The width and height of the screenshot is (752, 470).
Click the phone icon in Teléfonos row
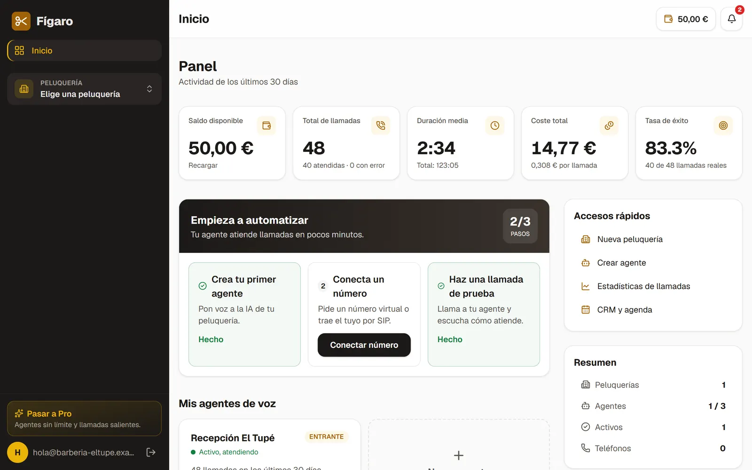tap(586, 448)
